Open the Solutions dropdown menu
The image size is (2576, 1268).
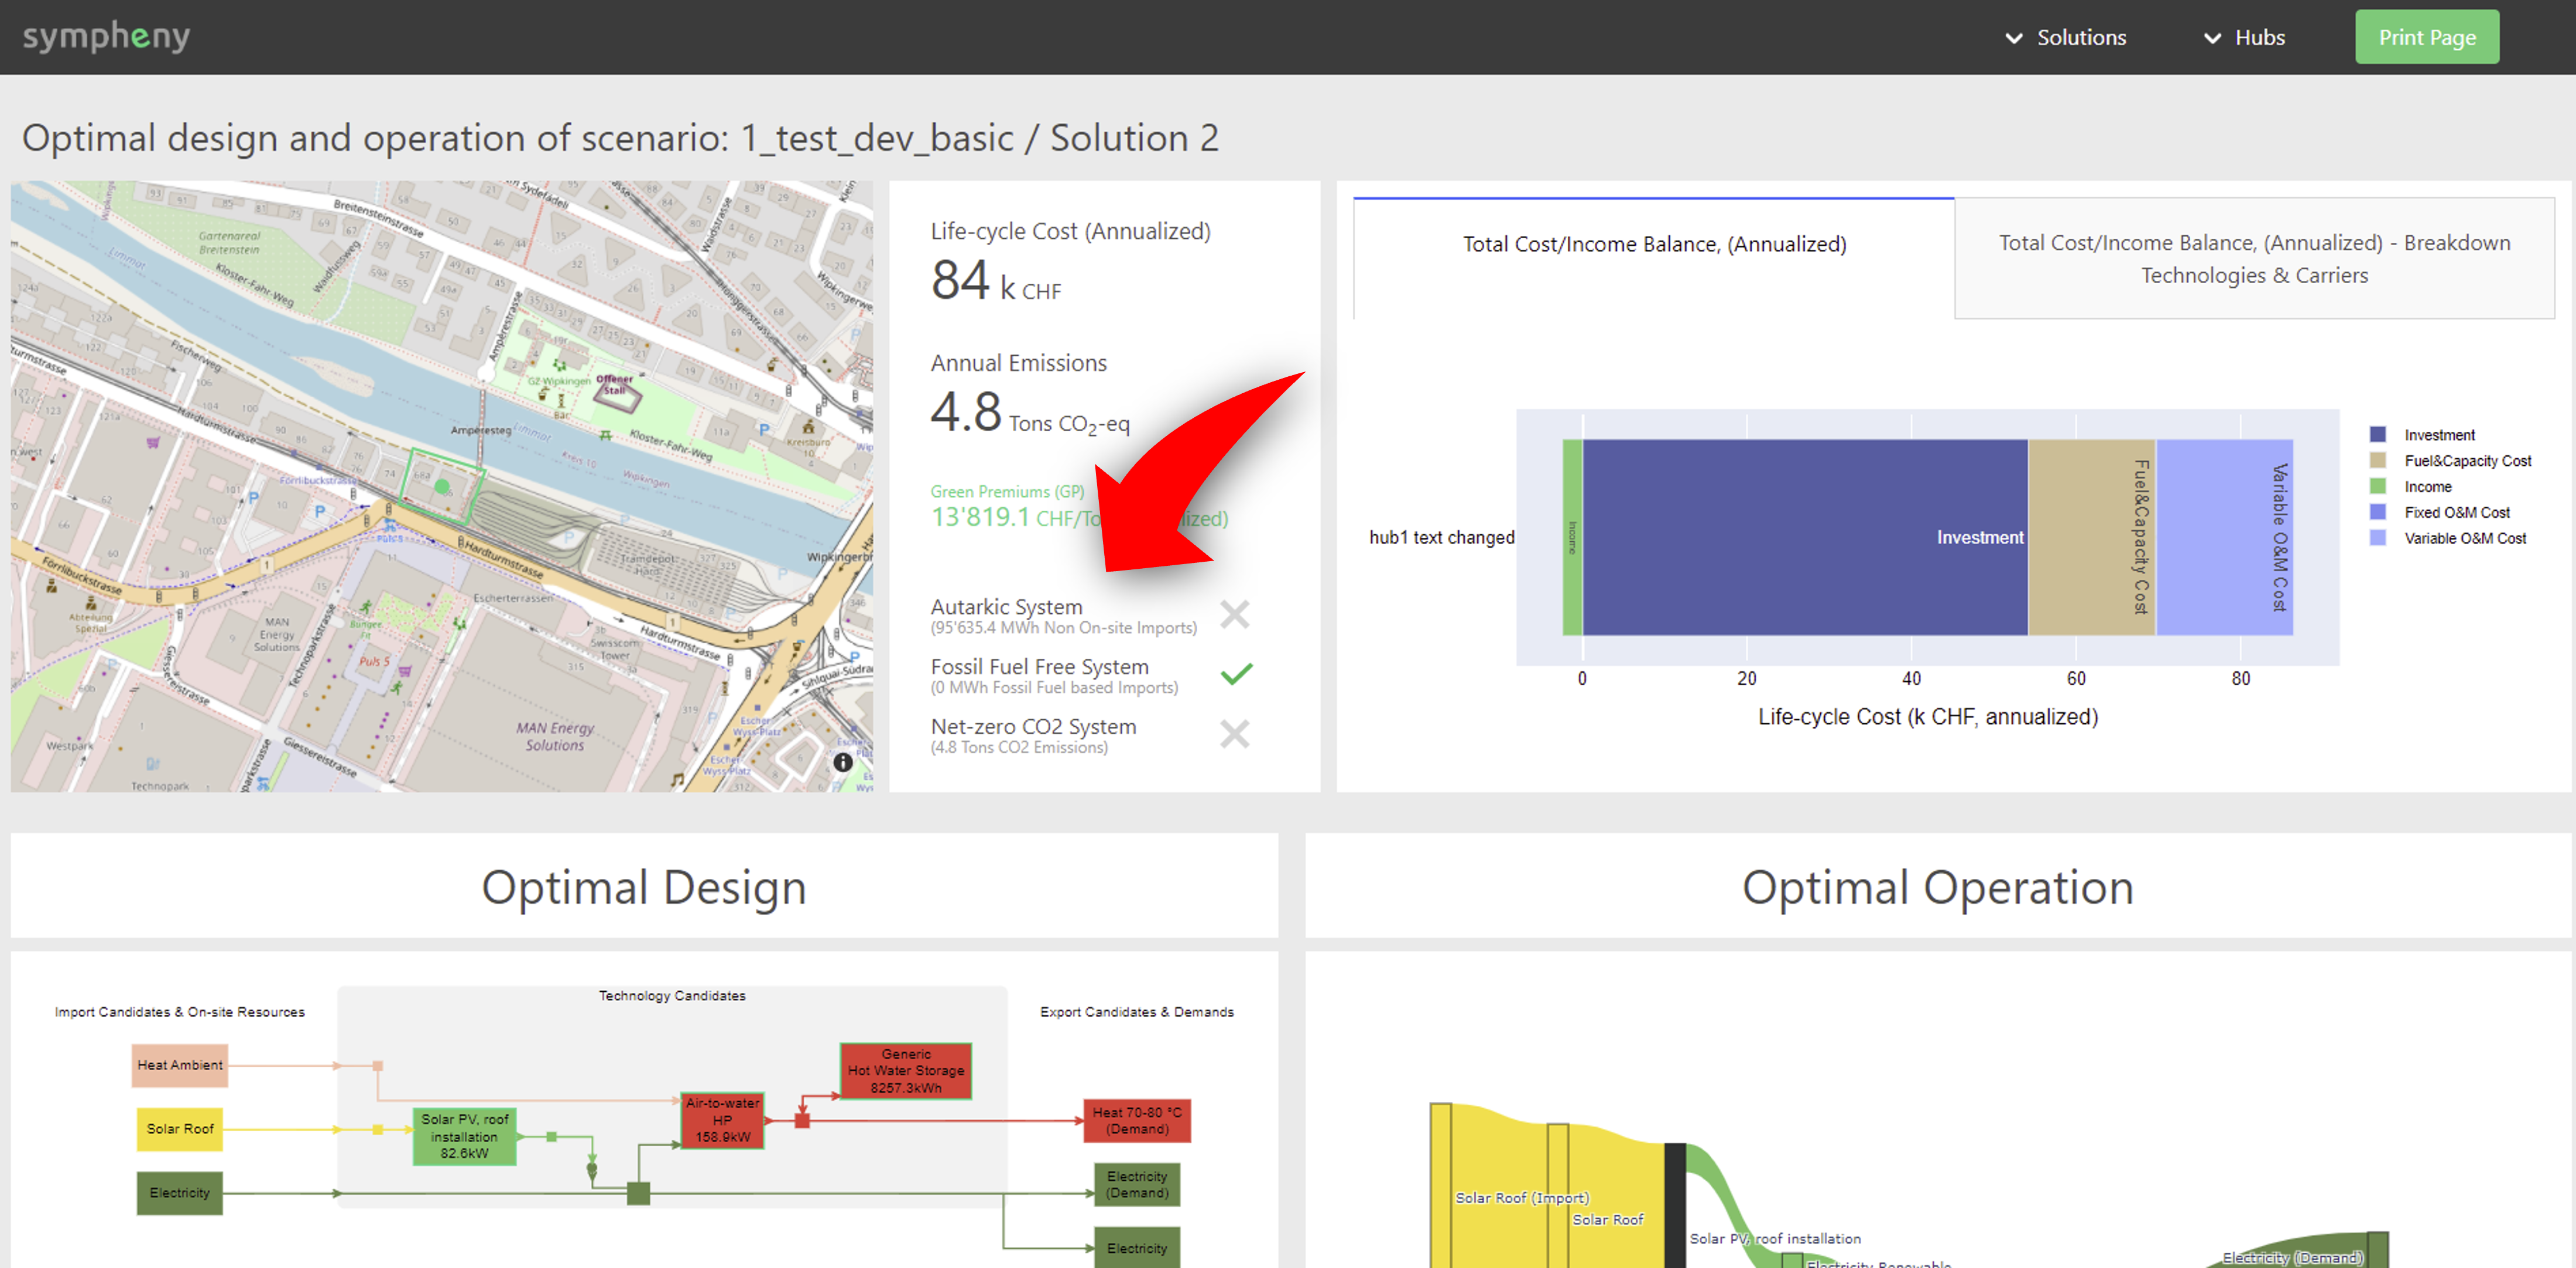click(2080, 37)
